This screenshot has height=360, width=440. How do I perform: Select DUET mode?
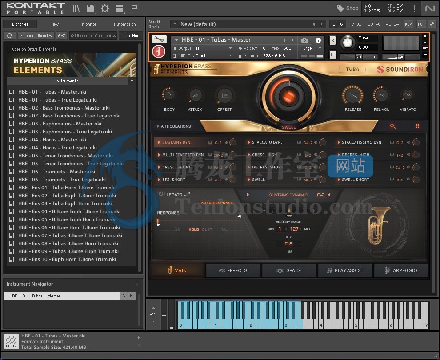click(207, 230)
